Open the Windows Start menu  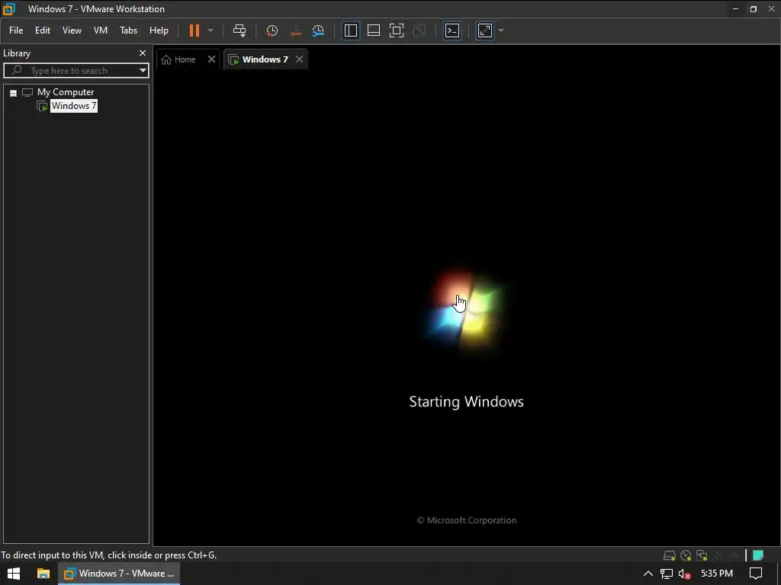click(14, 574)
